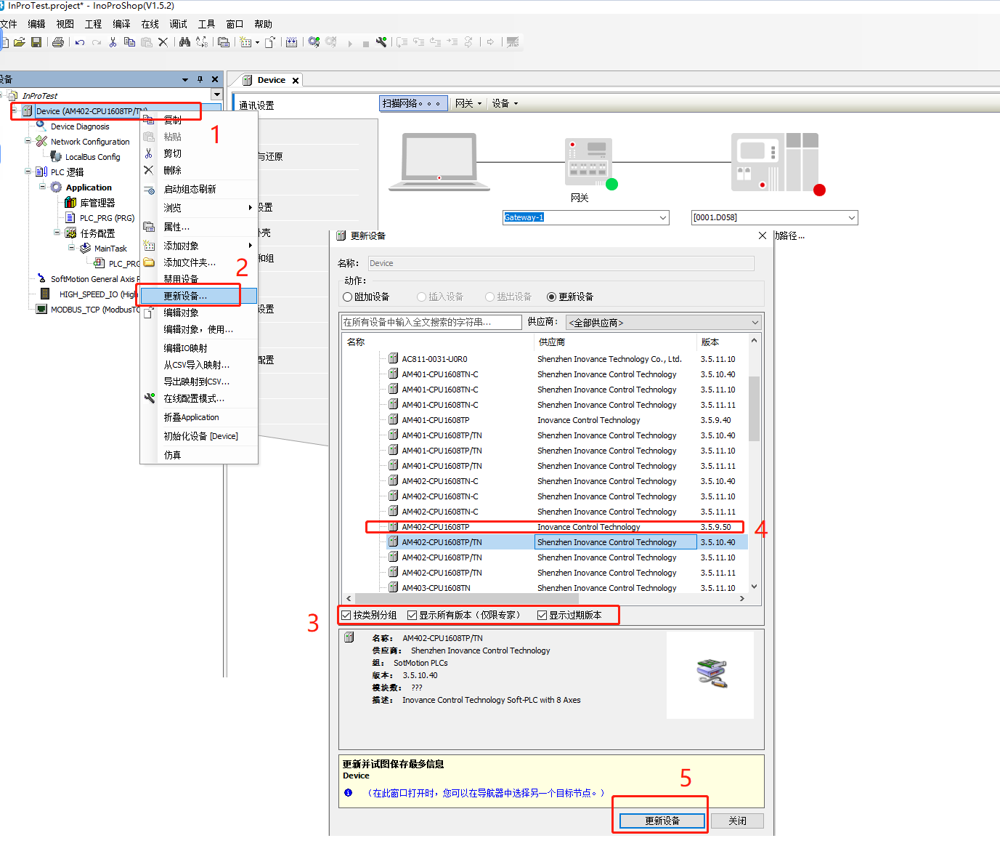The image size is (1000, 862).
Task: Click the Undo icon
Action: click(x=80, y=41)
